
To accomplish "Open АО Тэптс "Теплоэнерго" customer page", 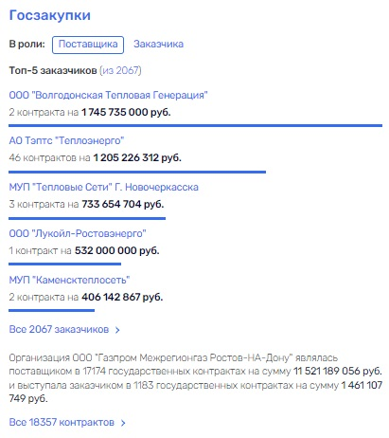I will 66,140.
